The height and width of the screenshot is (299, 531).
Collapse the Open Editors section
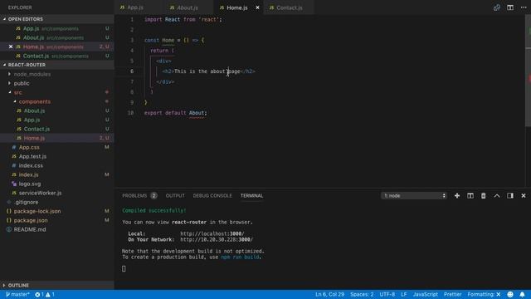click(x=57, y=19)
